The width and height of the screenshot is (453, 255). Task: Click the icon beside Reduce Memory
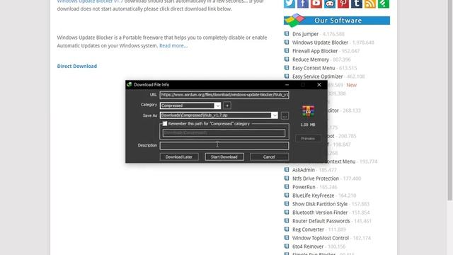coord(287,59)
